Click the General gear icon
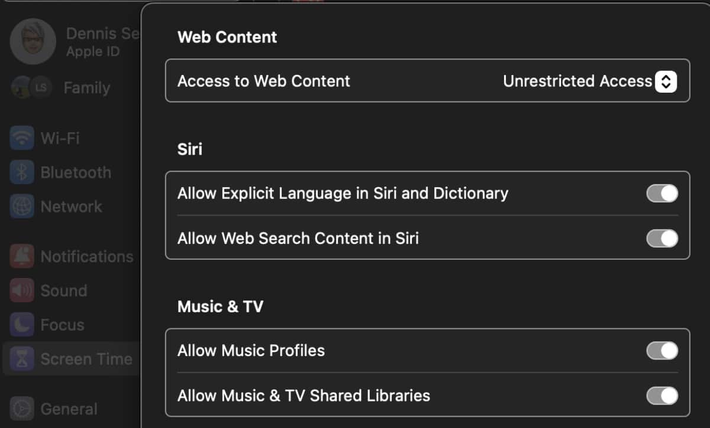Image resolution: width=710 pixels, height=428 pixels. pos(22,409)
